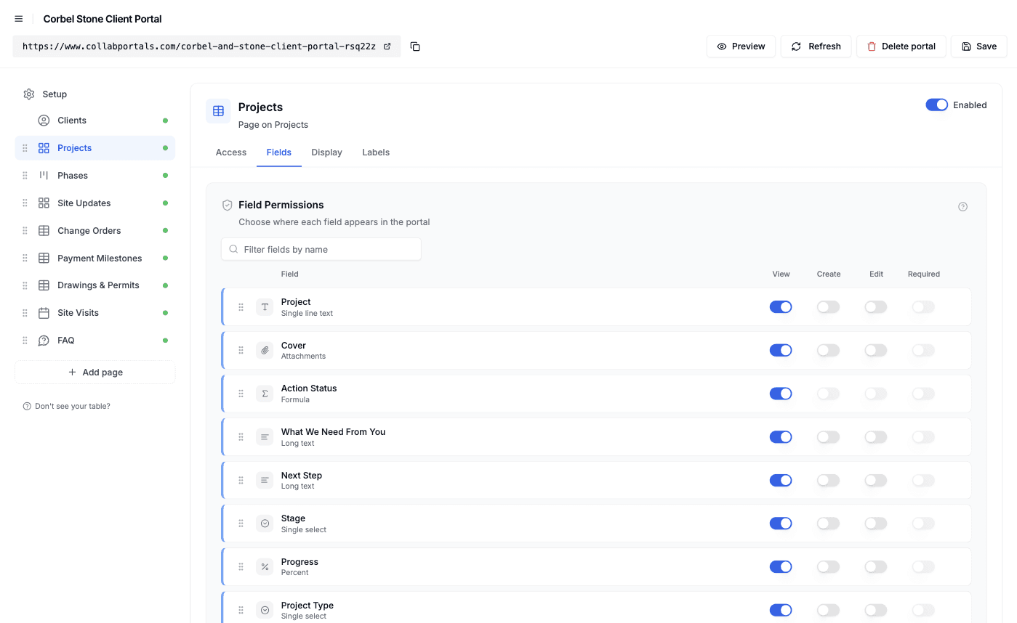Image resolution: width=1017 pixels, height=623 pixels.
Task: Toggle View off for Next Step field
Action: point(781,481)
